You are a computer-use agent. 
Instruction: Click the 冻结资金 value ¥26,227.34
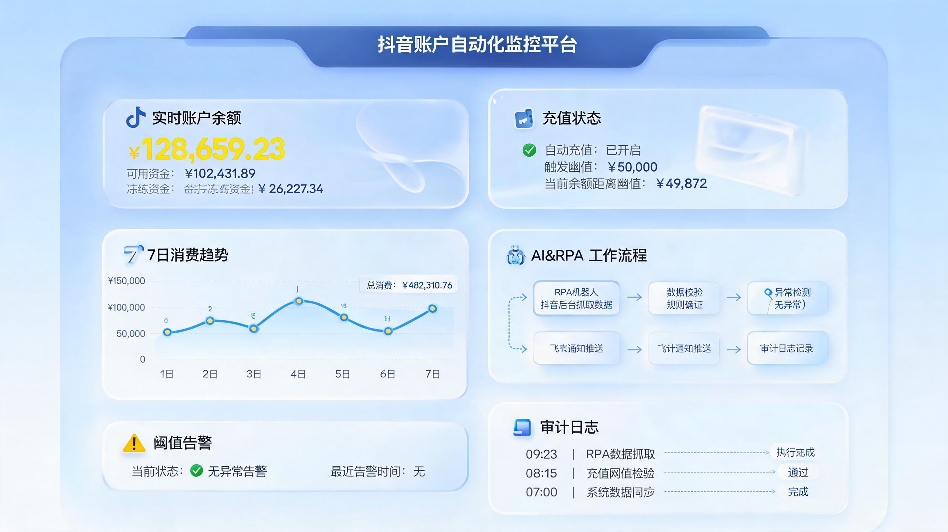click(x=291, y=189)
